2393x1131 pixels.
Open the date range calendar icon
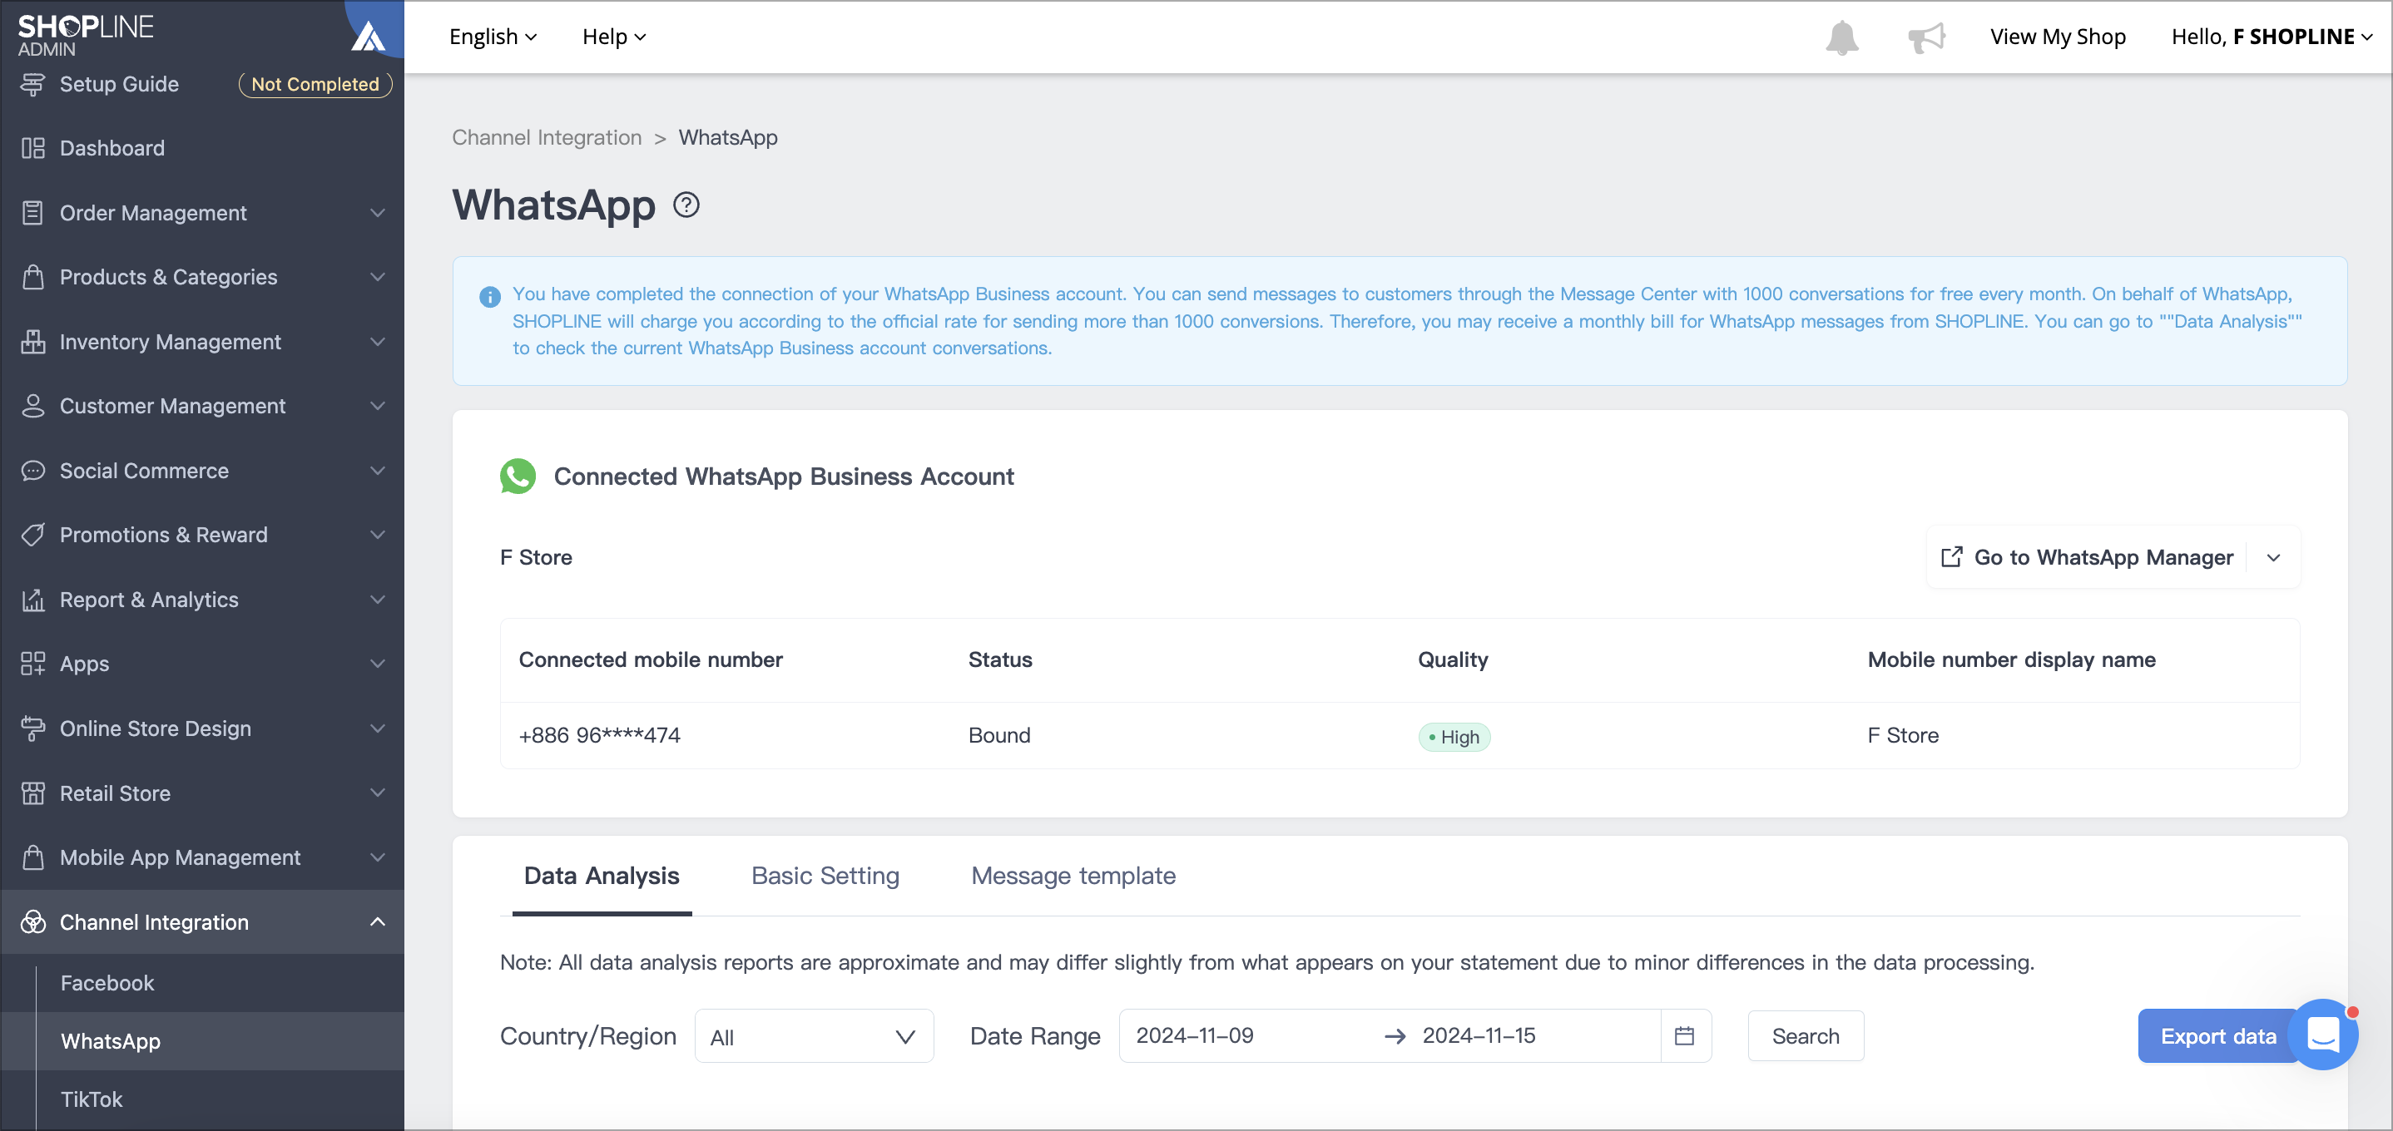(x=1684, y=1035)
